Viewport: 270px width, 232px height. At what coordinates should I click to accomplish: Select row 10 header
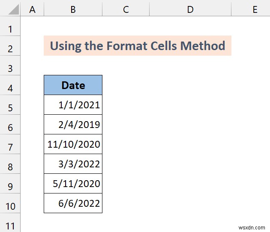[10, 203]
